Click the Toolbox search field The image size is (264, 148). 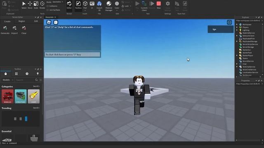tap(25, 80)
